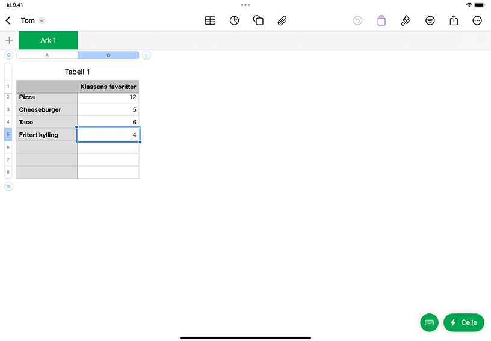This screenshot has height=341, width=491.
Task: Select the Taco cell
Action: click(47, 122)
